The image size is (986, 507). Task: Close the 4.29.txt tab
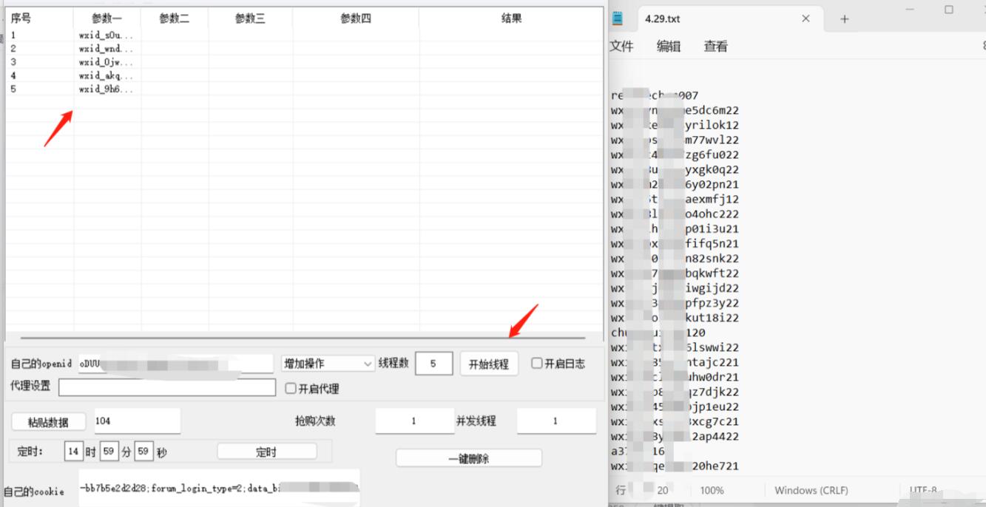(806, 18)
